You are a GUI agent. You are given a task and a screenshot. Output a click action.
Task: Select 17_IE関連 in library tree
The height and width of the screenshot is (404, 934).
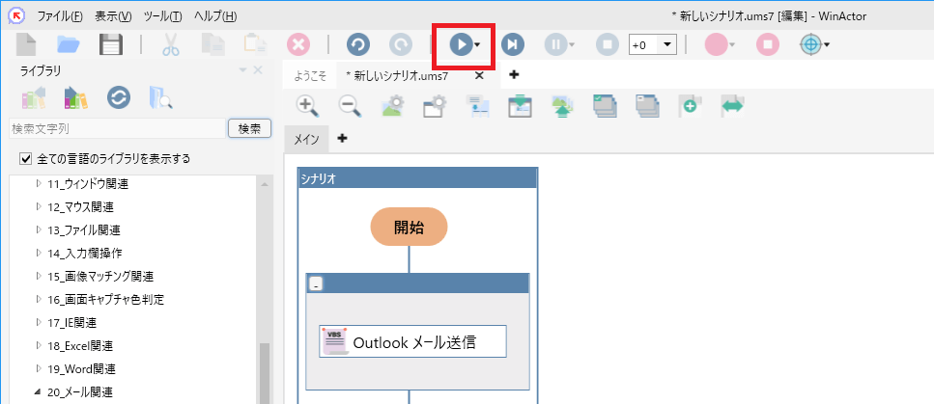[71, 323]
